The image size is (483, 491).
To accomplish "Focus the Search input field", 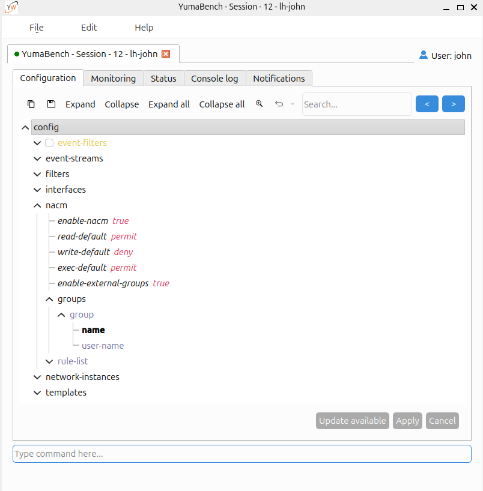I will pos(357,104).
